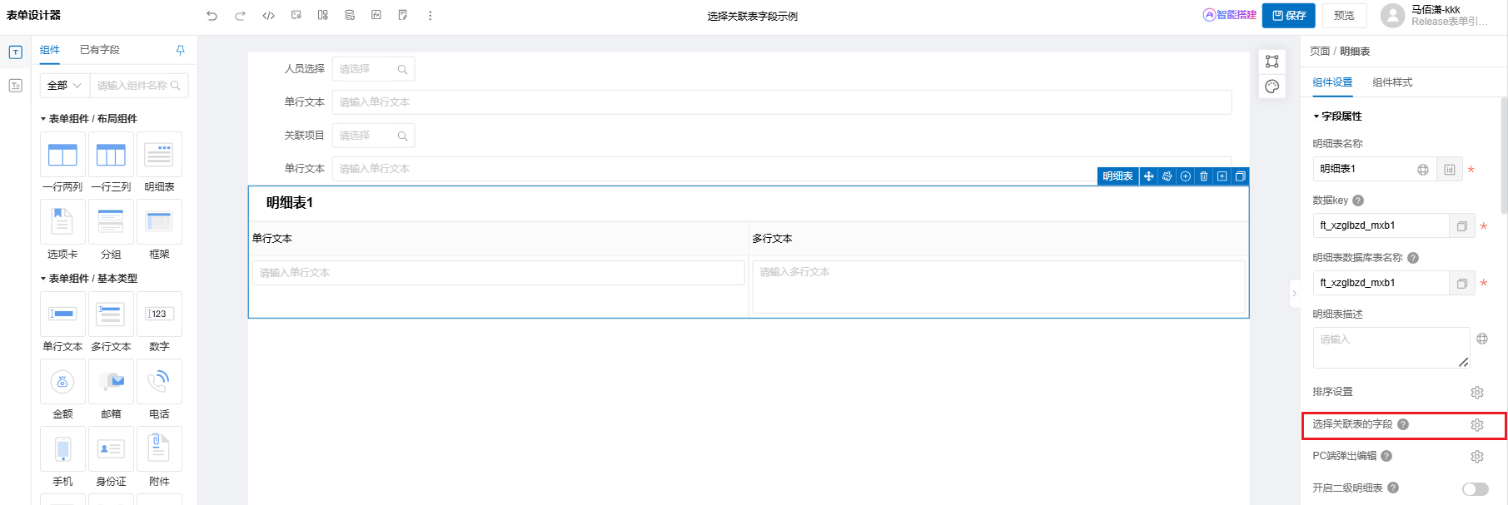
Task: Collapse 表单组件 / 布局组件 section
Action: [43, 119]
